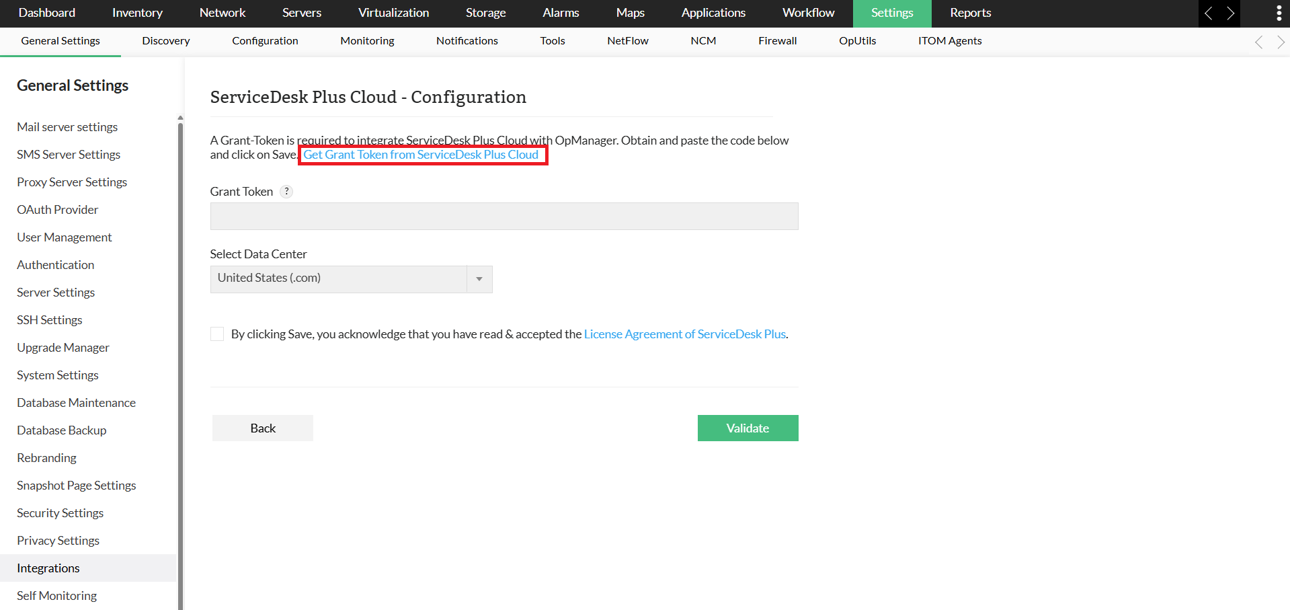The image size is (1290, 610).
Task: Go to the Inventory tab
Action: coord(137,13)
